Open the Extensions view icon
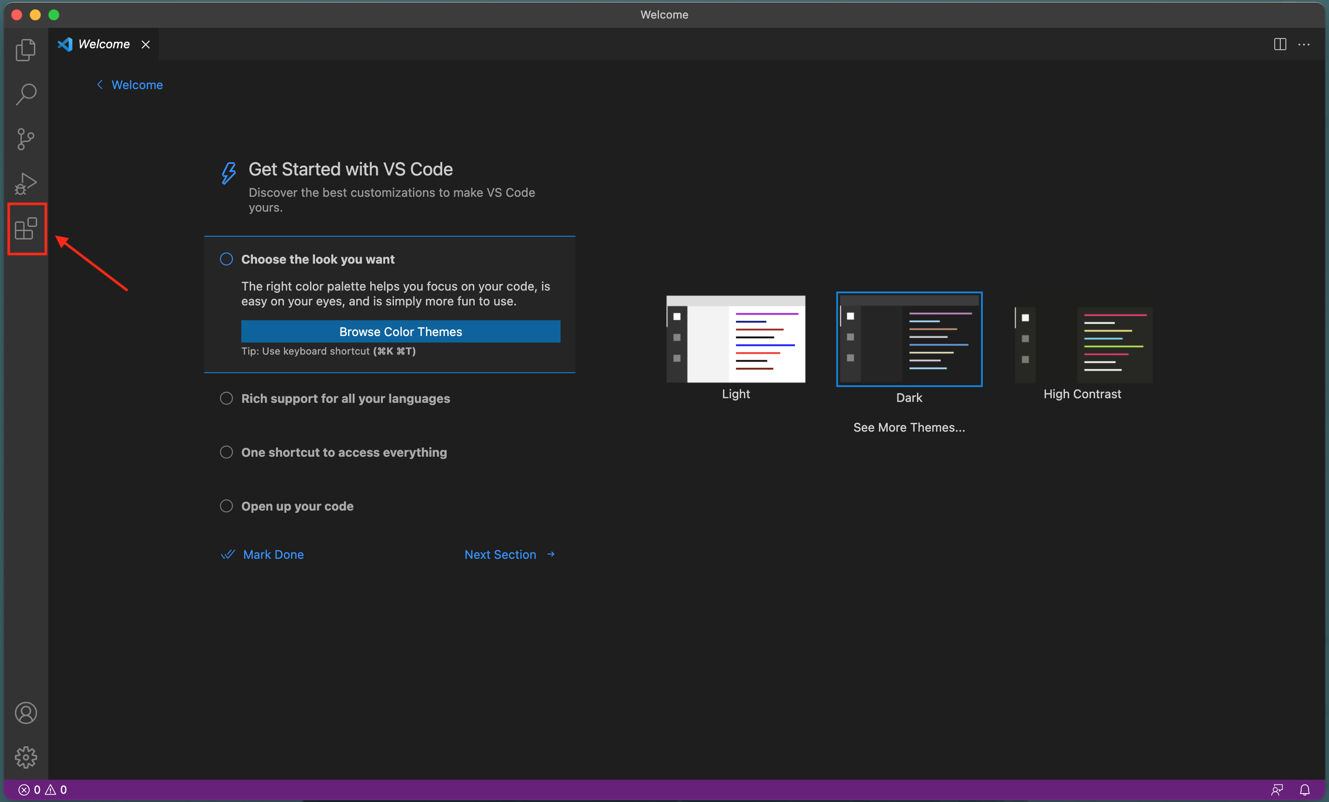The width and height of the screenshot is (1329, 802). [x=26, y=229]
